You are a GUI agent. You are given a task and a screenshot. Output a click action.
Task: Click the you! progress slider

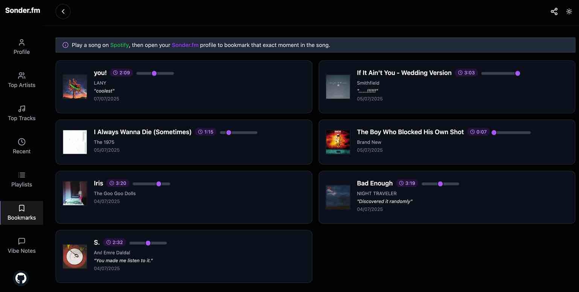click(155, 73)
